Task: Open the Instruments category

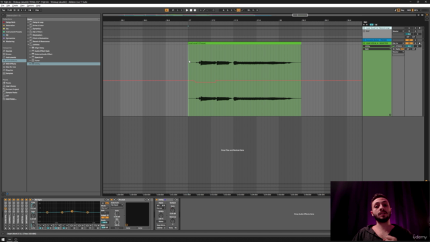Action: [x=11, y=57]
